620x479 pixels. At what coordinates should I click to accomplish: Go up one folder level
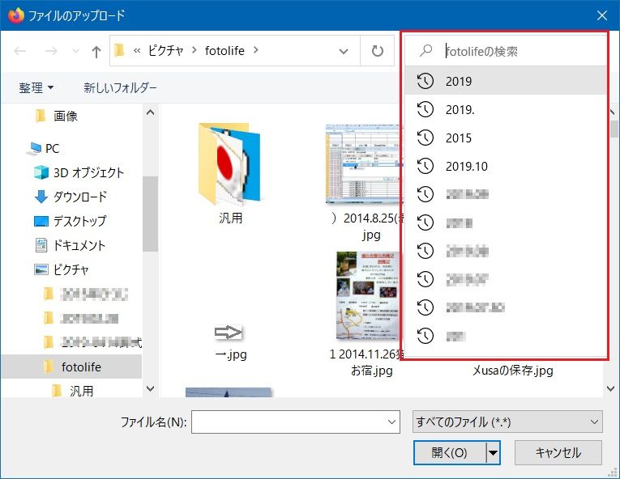(x=96, y=51)
